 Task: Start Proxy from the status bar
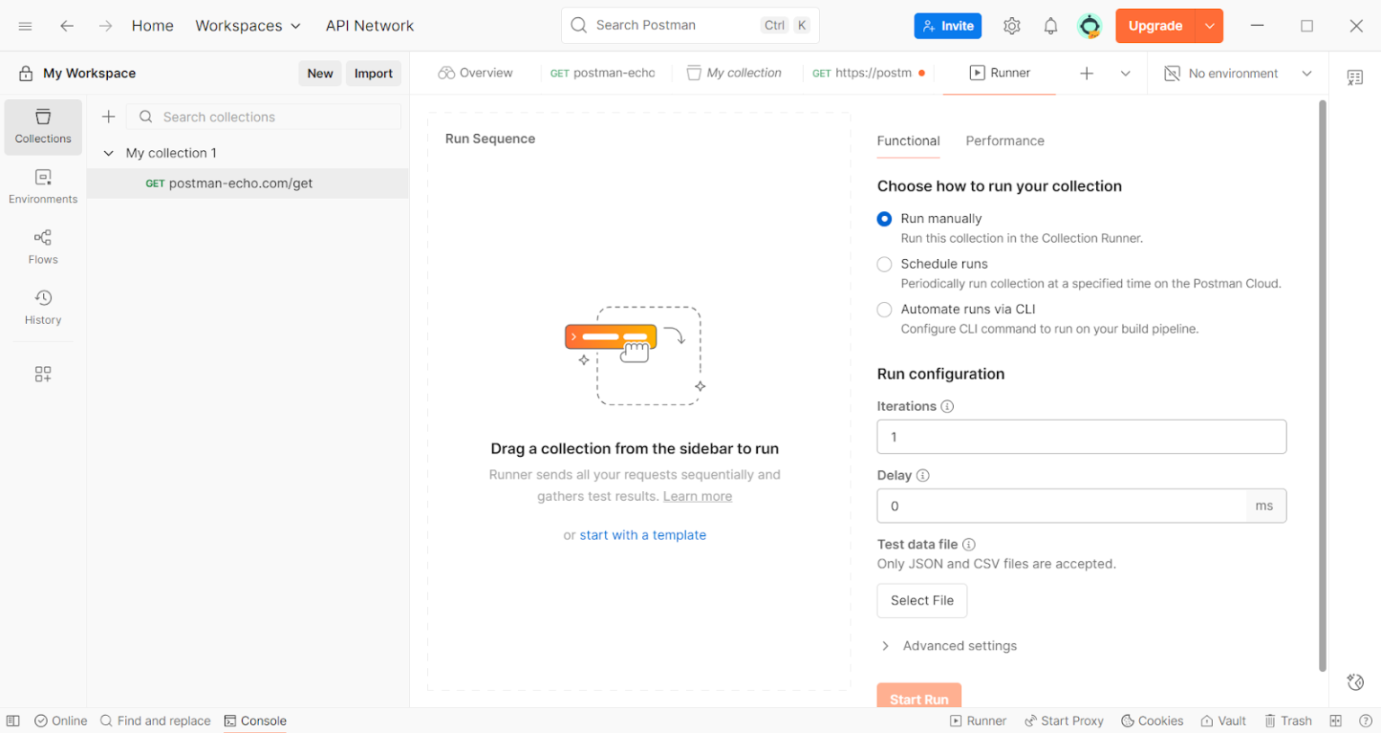[x=1065, y=720]
